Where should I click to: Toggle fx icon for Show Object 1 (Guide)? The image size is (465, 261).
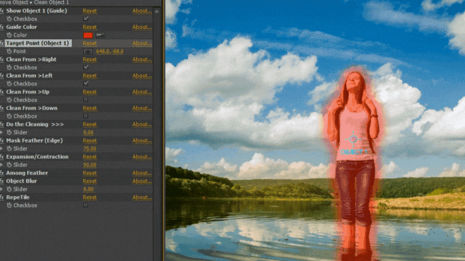tap(2, 11)
